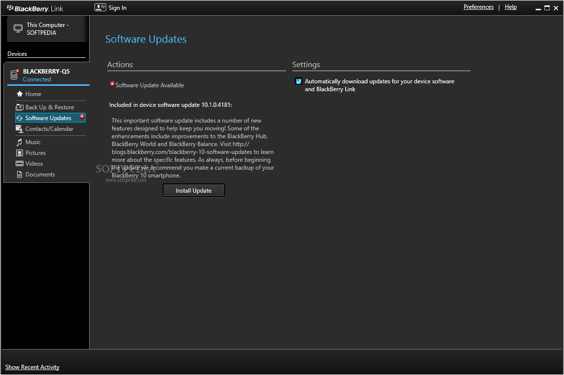
Task: Click the Sign In user ID icon
Action: [100, 7]
